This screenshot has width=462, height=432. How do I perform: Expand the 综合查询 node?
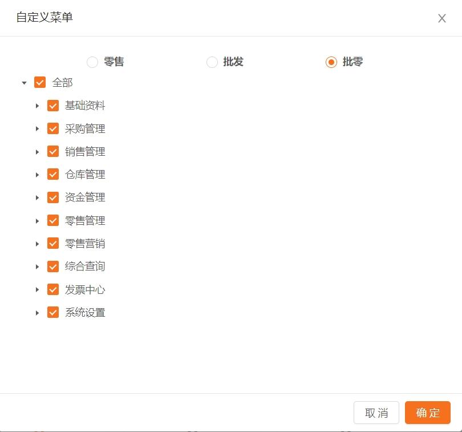[37, 267]
